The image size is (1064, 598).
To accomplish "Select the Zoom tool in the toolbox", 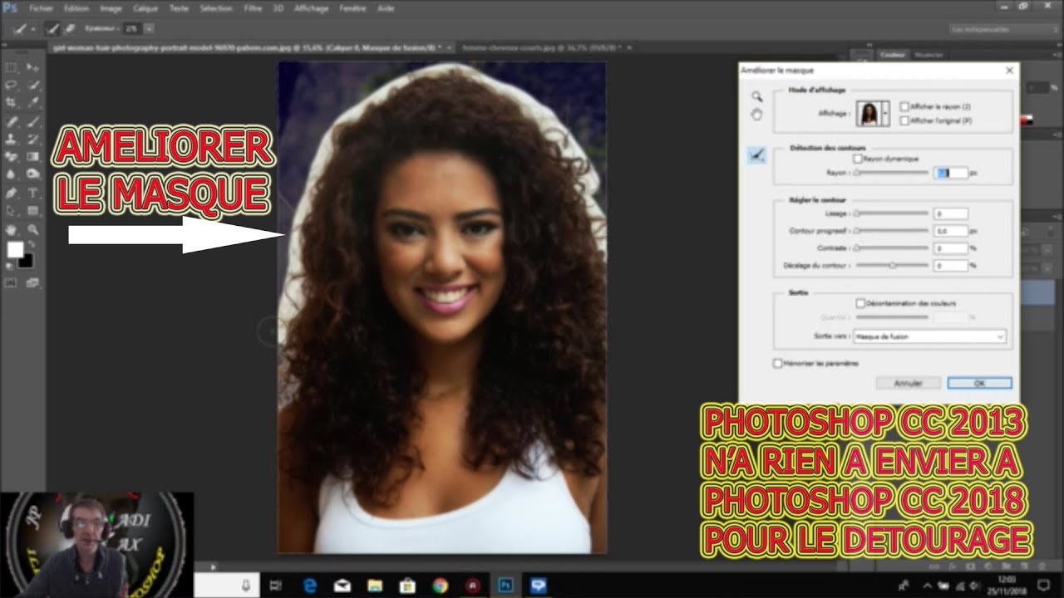I will coord(33,229).
